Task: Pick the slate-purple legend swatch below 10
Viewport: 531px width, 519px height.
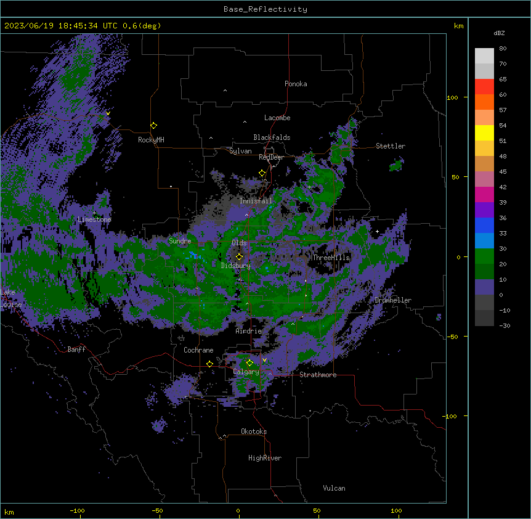Action: tap(484, 287)
